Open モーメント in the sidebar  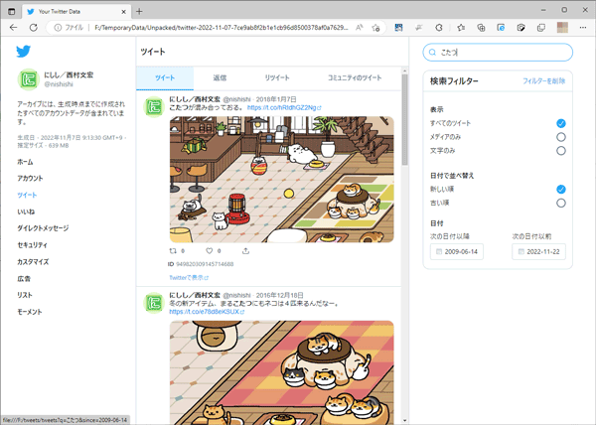pos(30,312)
